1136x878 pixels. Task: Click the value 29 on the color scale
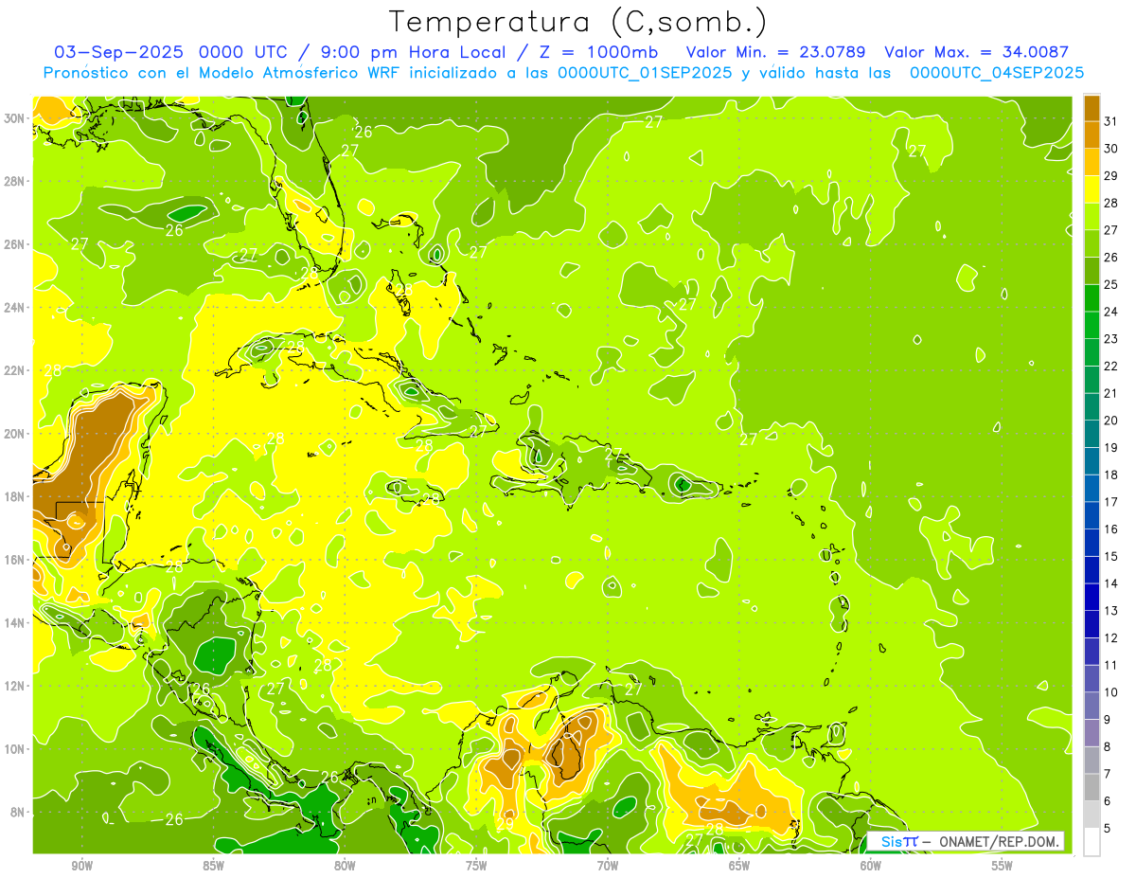1111,175
